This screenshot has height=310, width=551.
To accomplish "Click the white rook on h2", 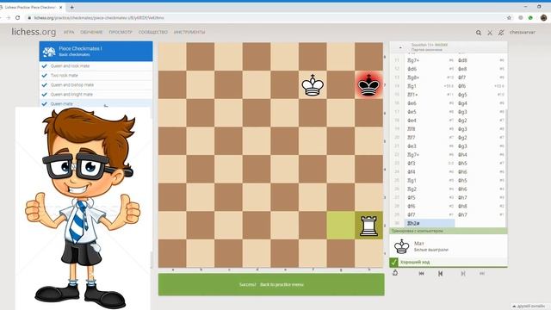I will tap(368, 226).
